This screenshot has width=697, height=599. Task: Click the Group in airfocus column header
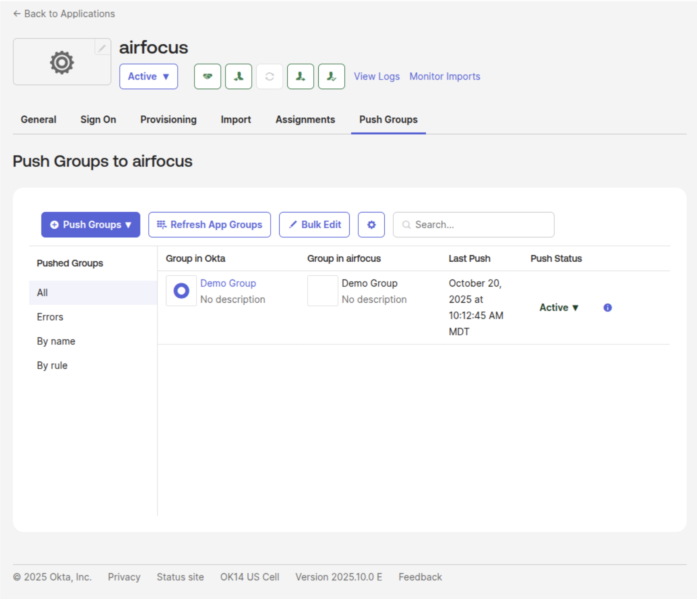tap(344, 258)
